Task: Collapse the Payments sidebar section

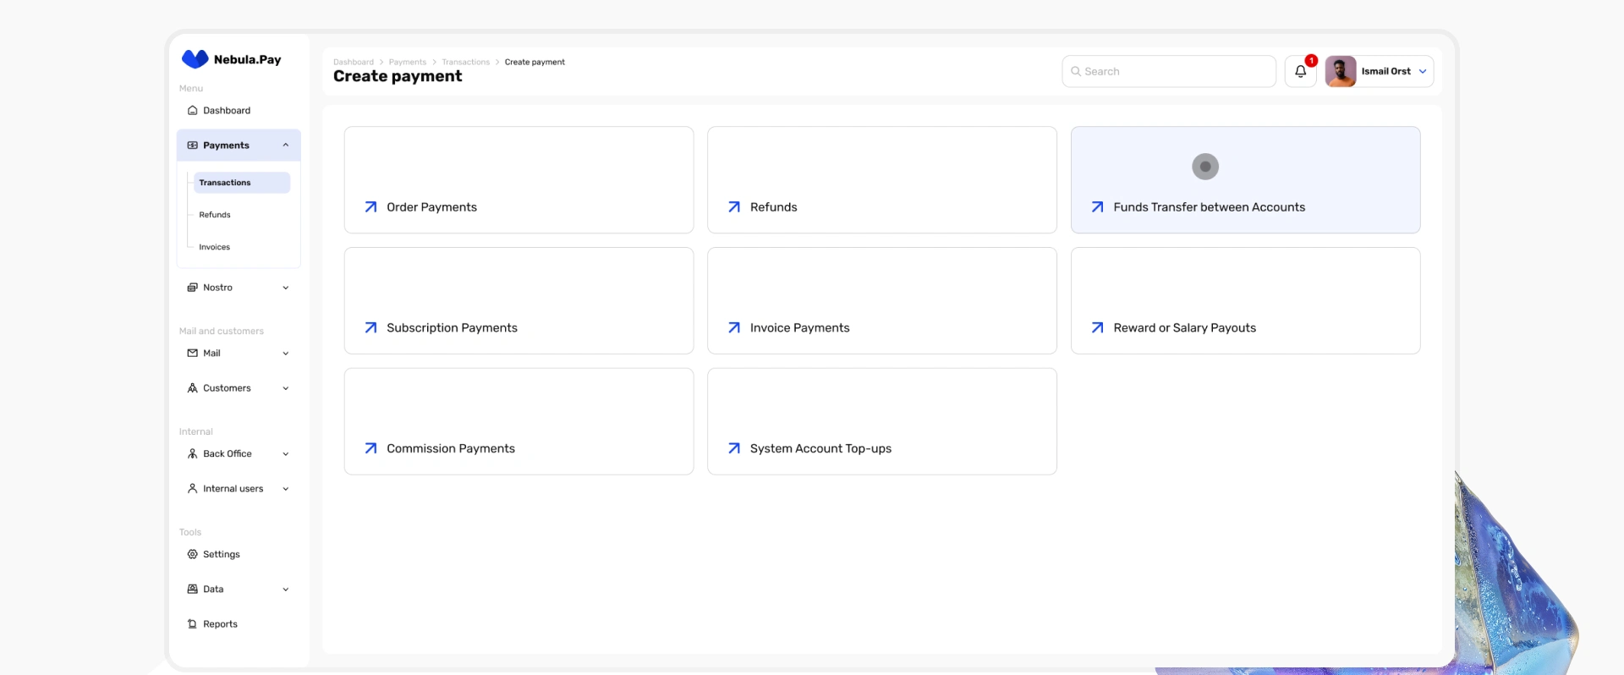Action: (286, 145)
